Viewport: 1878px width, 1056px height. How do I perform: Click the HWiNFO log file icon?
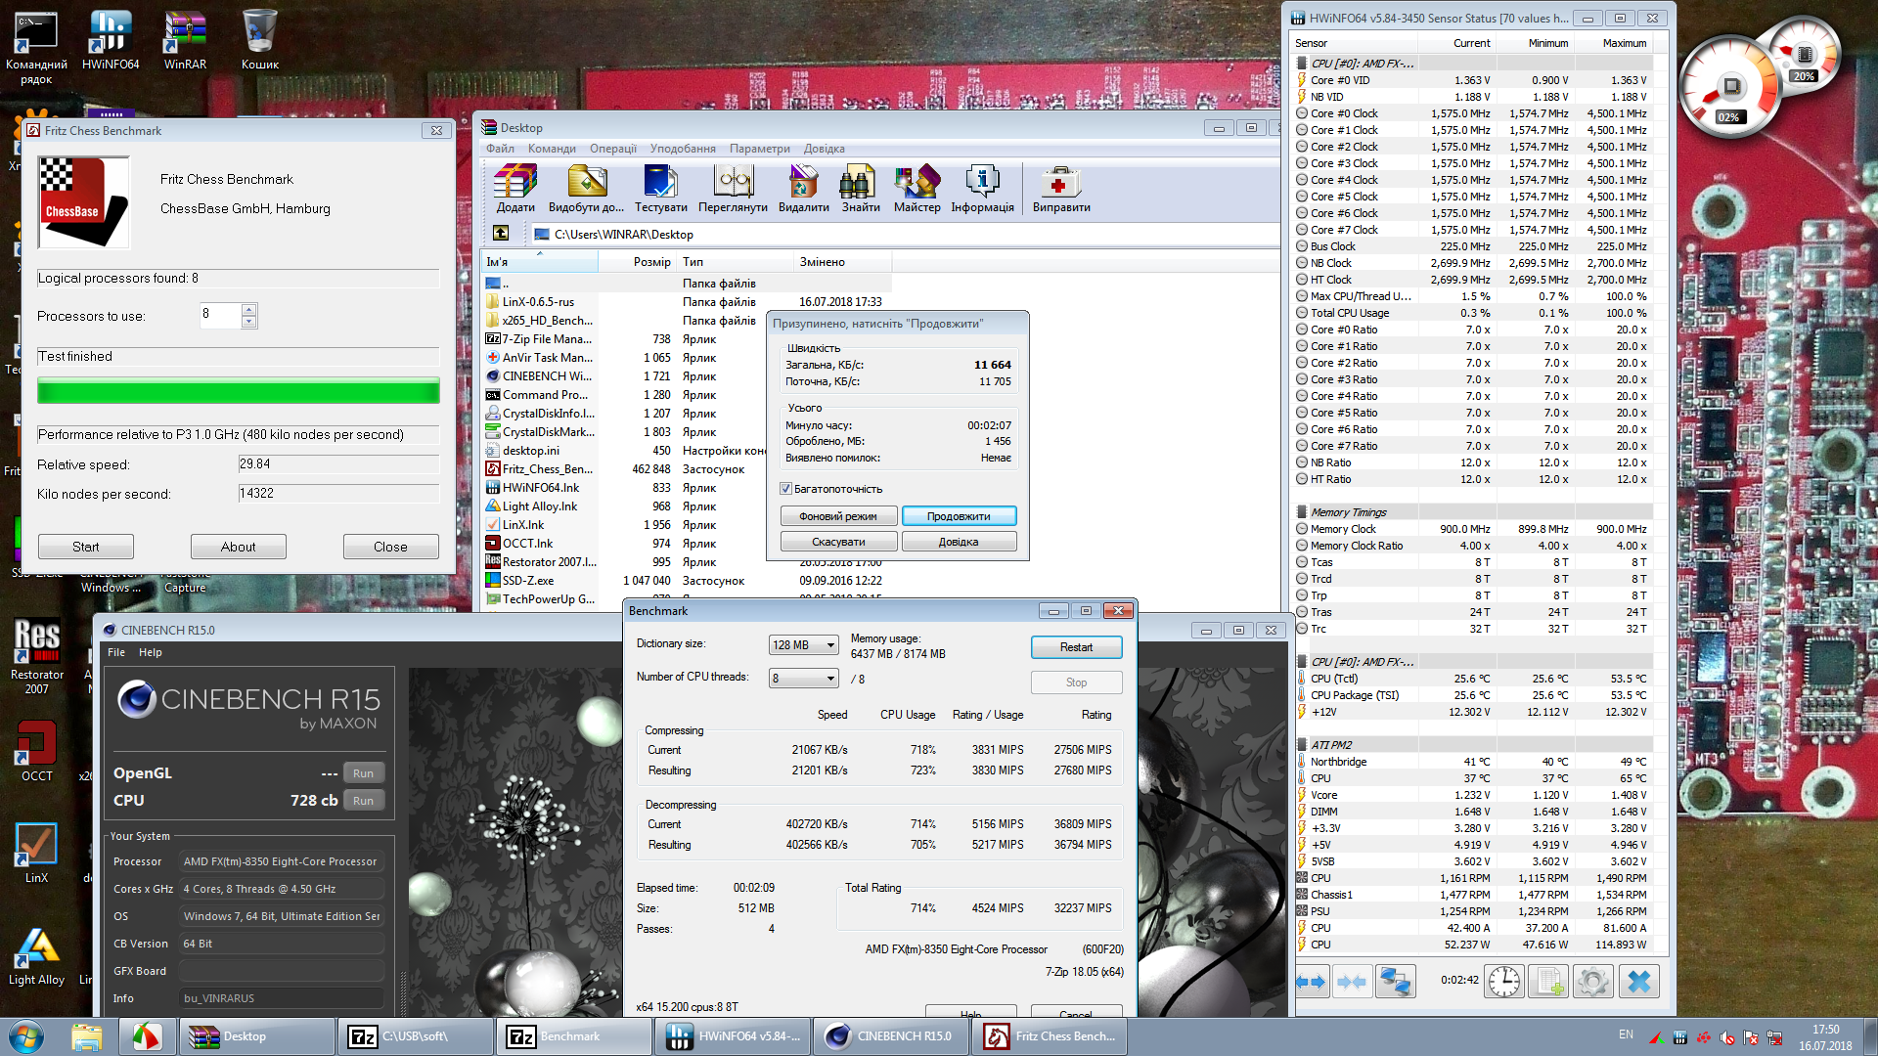tap(1548, 981)
